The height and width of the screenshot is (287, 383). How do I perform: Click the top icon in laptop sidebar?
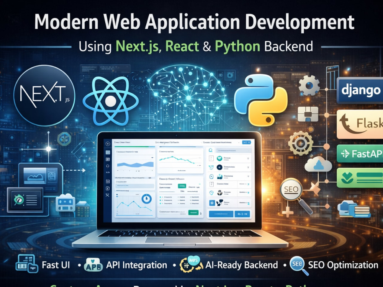pos(108,144)
